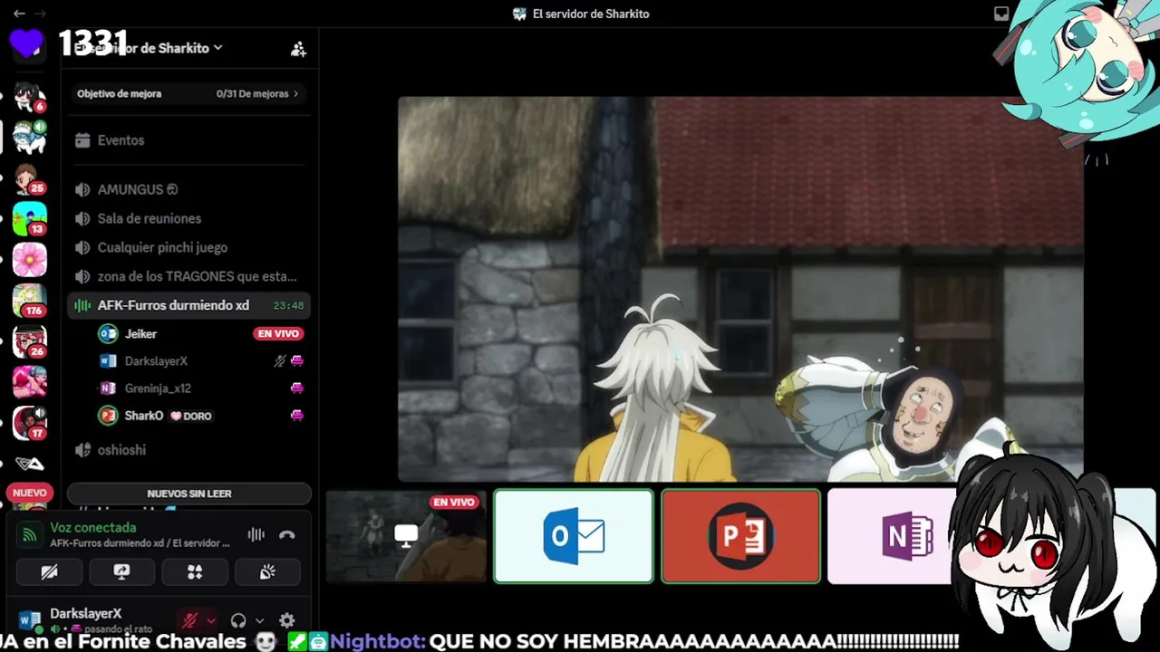Open server icon with badge 26
Image resolution: width=1160 pixels, height=652 pixels.
click(x=29, y=341)
